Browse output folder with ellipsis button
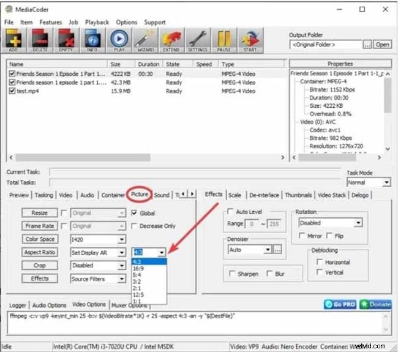This screenshot has width=398, height=352. pos(367,45)
